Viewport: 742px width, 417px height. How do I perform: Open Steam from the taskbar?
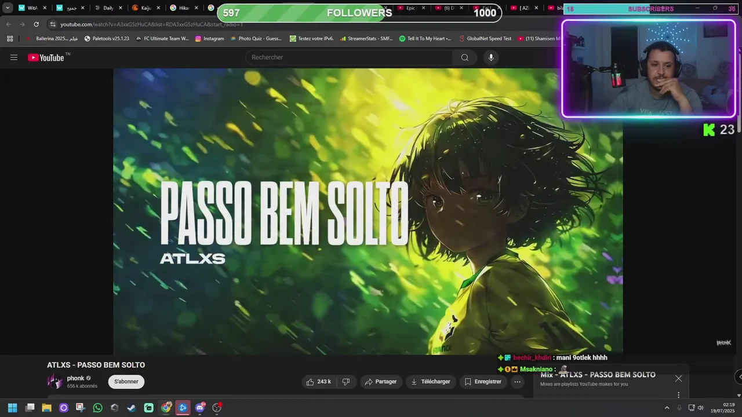click(132, 408)
